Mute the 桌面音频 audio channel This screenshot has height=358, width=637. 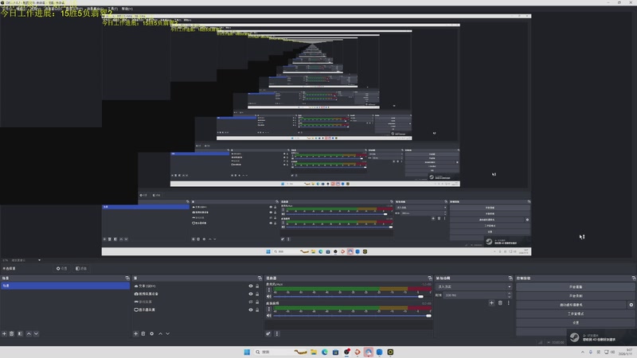pos(268,315)
